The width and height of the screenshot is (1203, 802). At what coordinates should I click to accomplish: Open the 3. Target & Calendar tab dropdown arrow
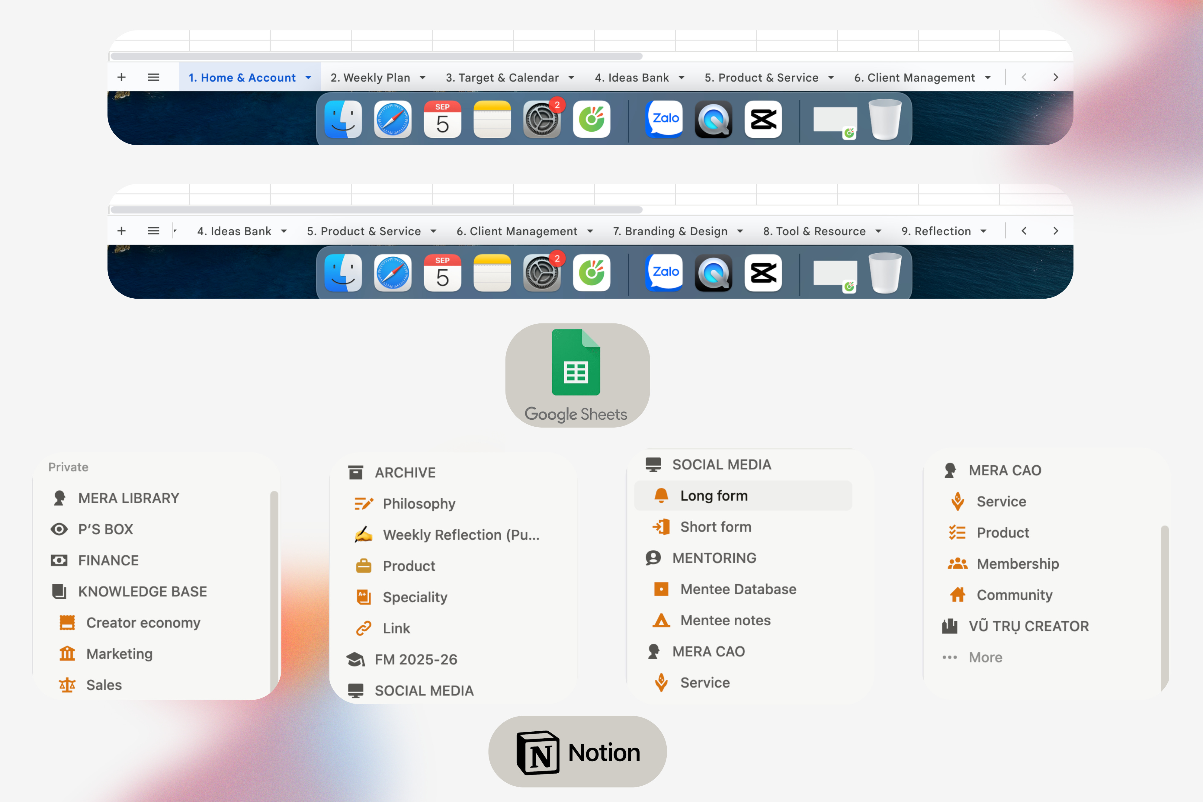pyautogui.click(x=571, y=78)
